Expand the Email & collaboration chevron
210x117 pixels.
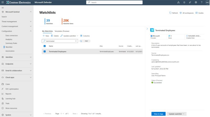[31, 71]
